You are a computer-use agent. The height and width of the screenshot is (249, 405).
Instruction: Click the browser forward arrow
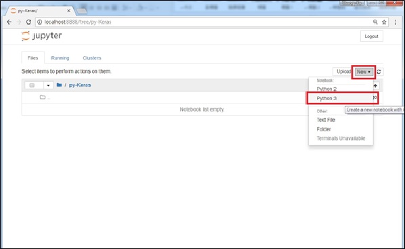[x=18, y=22]
